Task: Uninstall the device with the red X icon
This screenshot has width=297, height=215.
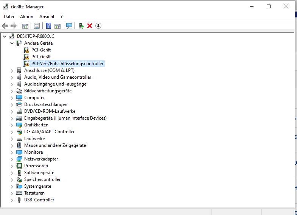Action: [x=90, y=26]
